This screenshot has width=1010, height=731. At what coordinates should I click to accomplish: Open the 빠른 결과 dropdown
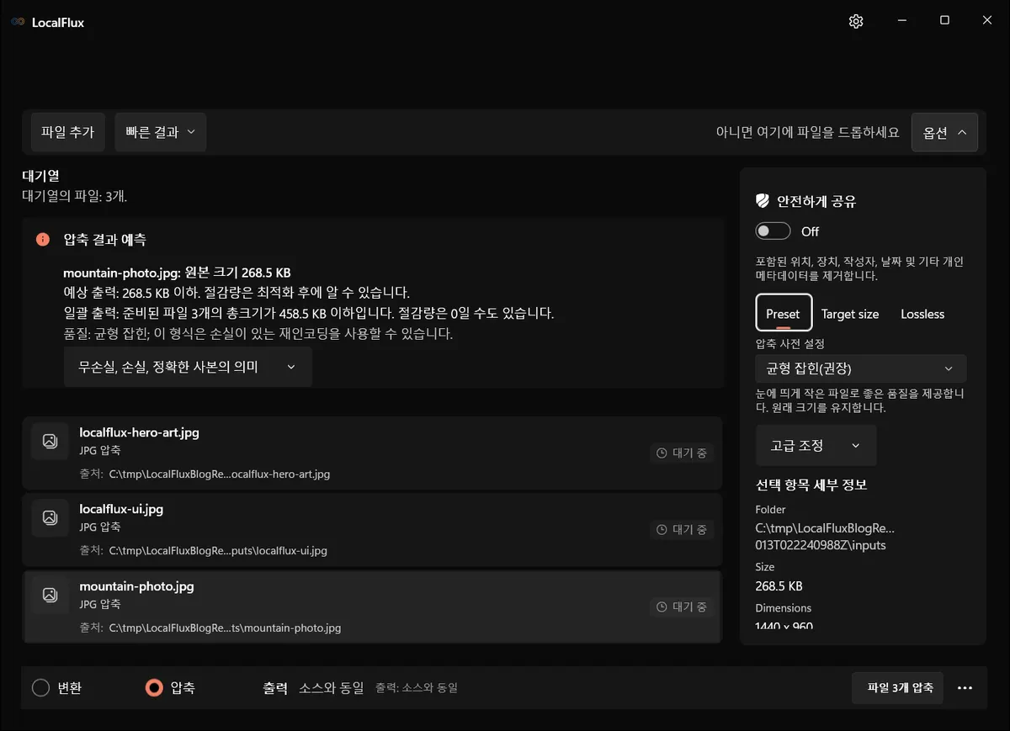161,132
